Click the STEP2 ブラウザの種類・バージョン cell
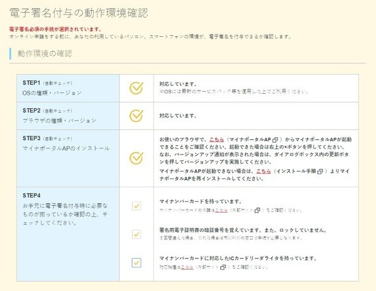Viewport: 376px width, 291px height. (68, 116)
